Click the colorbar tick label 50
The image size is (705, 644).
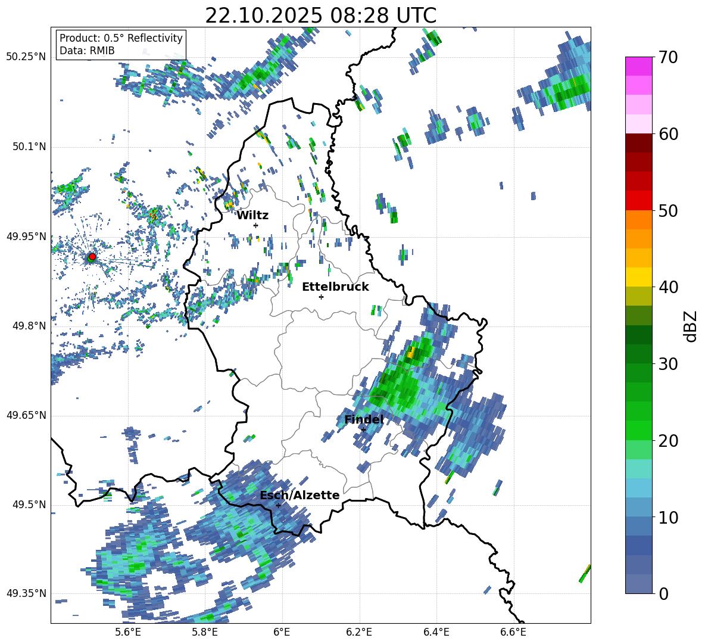point(668,210)
